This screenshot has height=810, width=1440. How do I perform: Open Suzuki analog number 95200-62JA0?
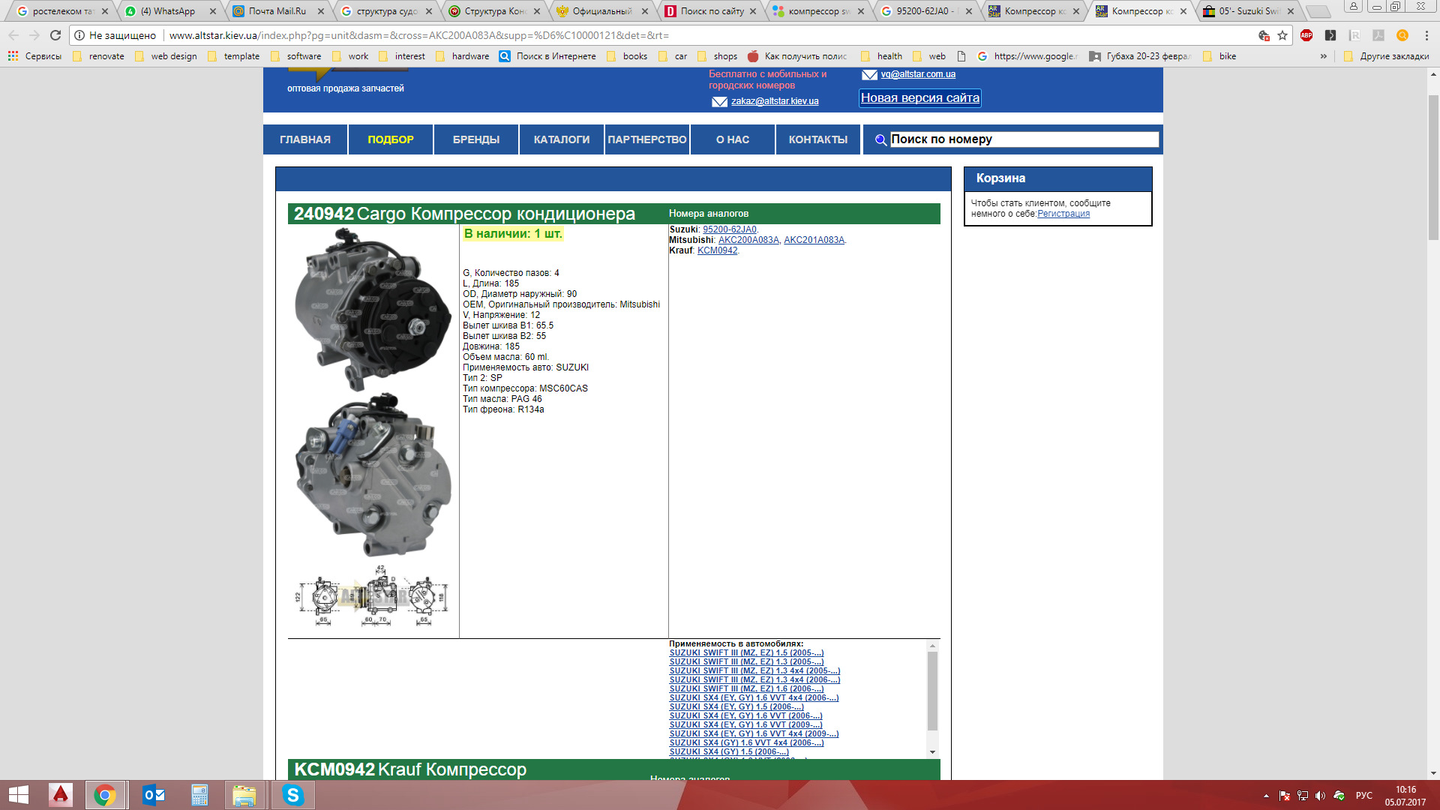(730, 229)
